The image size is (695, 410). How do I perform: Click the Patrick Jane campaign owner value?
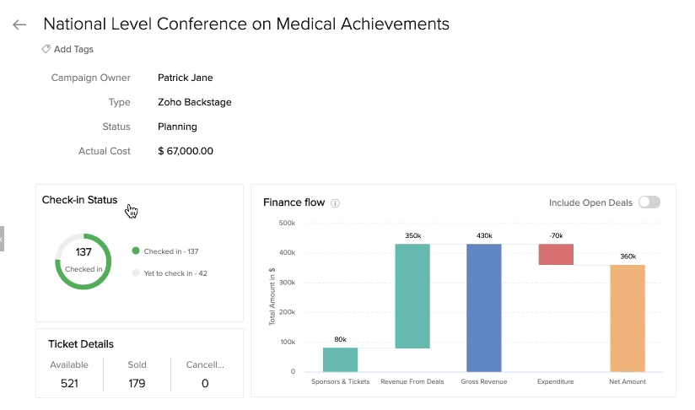pos(185,78)
